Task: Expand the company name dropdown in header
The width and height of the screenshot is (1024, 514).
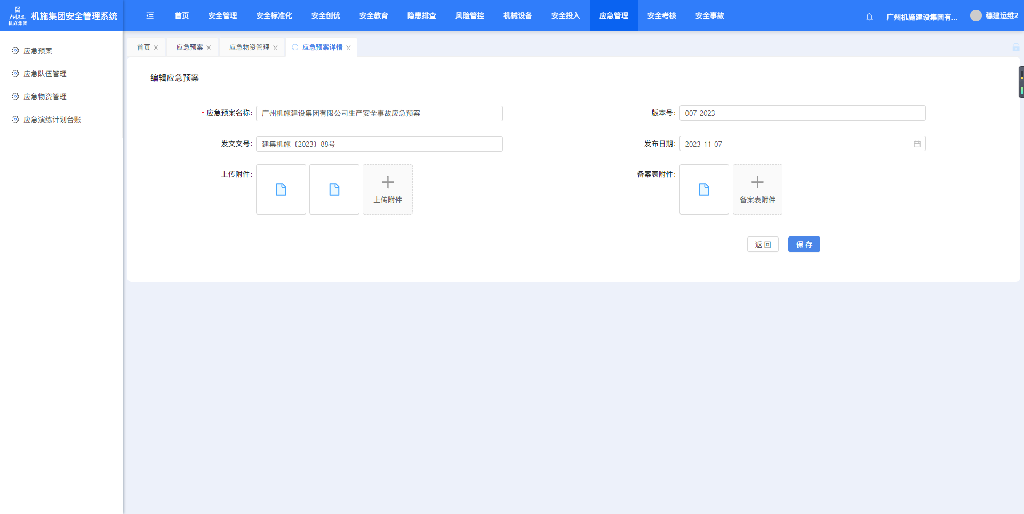Action: 921,17
